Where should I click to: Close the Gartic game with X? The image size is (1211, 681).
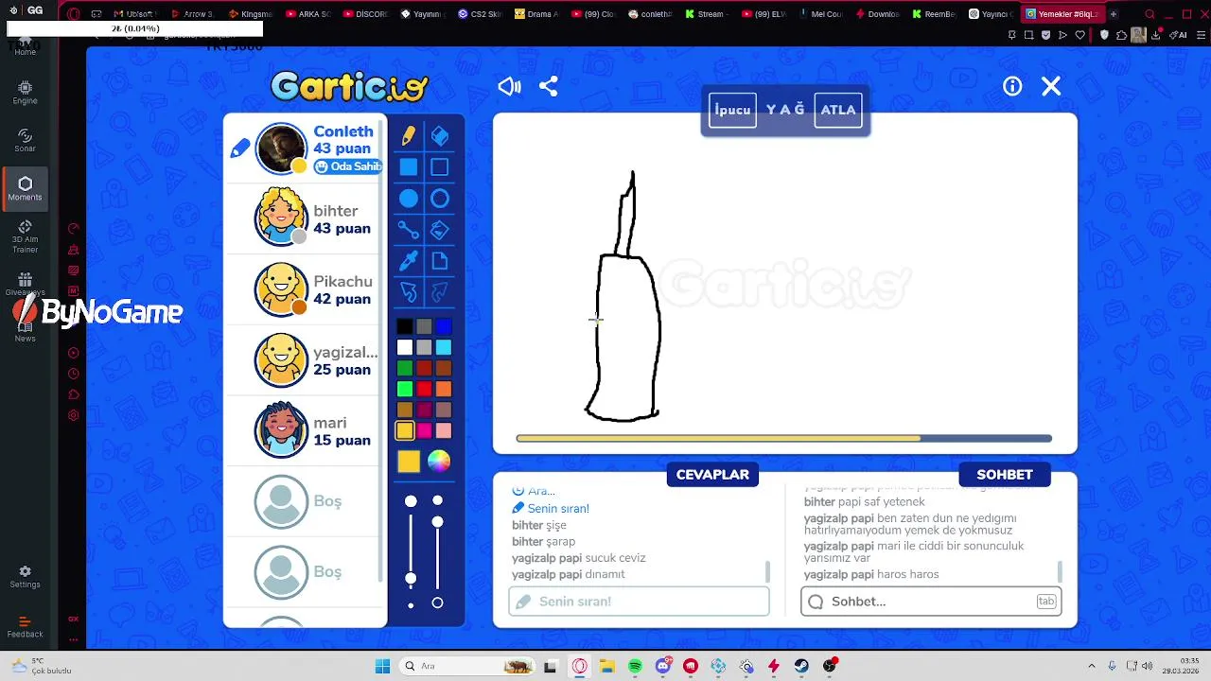point(1051,87)
